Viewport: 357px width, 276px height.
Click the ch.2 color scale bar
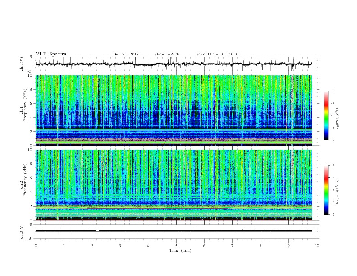coord(326,190)
